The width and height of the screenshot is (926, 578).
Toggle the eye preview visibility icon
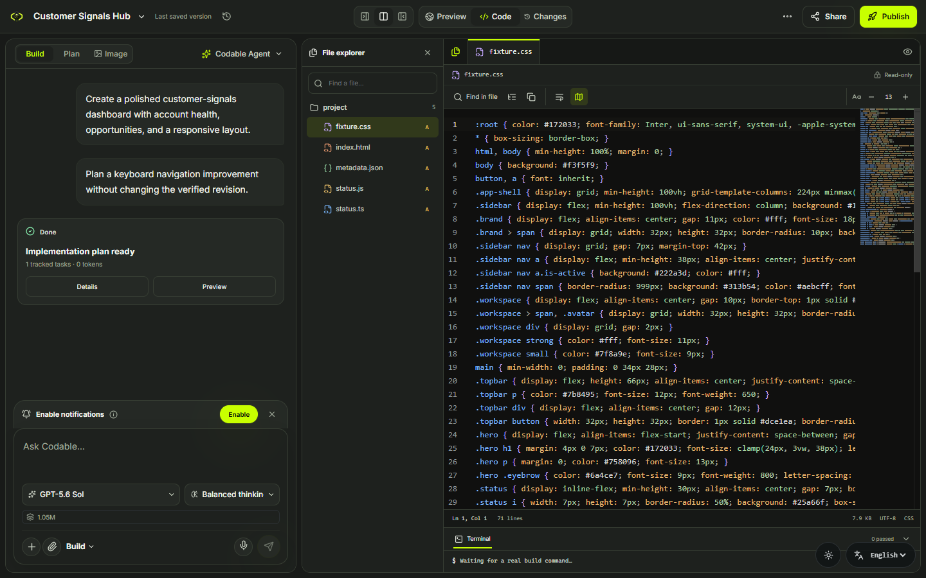907,51
